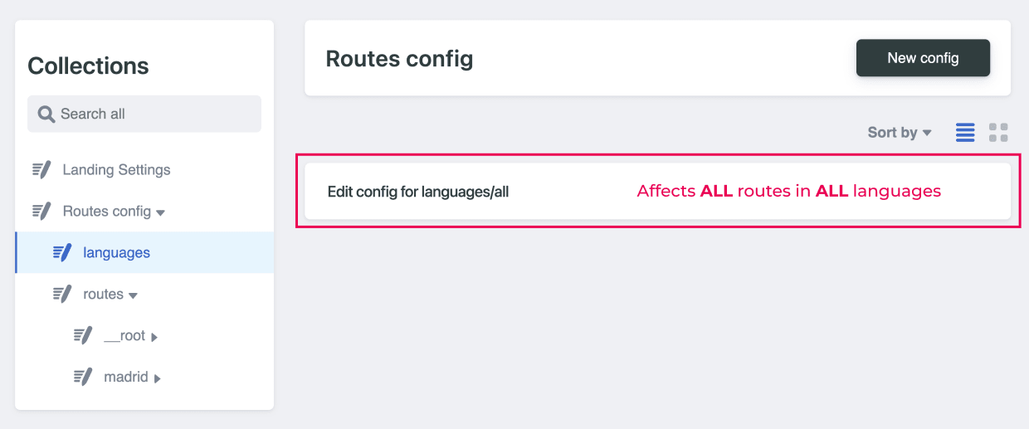Collapse the routes tree arrow
Screen dimensions: 1029x429
(133, 296)
